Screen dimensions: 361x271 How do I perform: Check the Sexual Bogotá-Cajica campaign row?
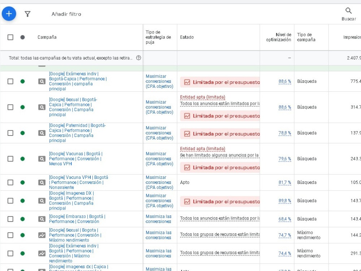pos(10,107)
